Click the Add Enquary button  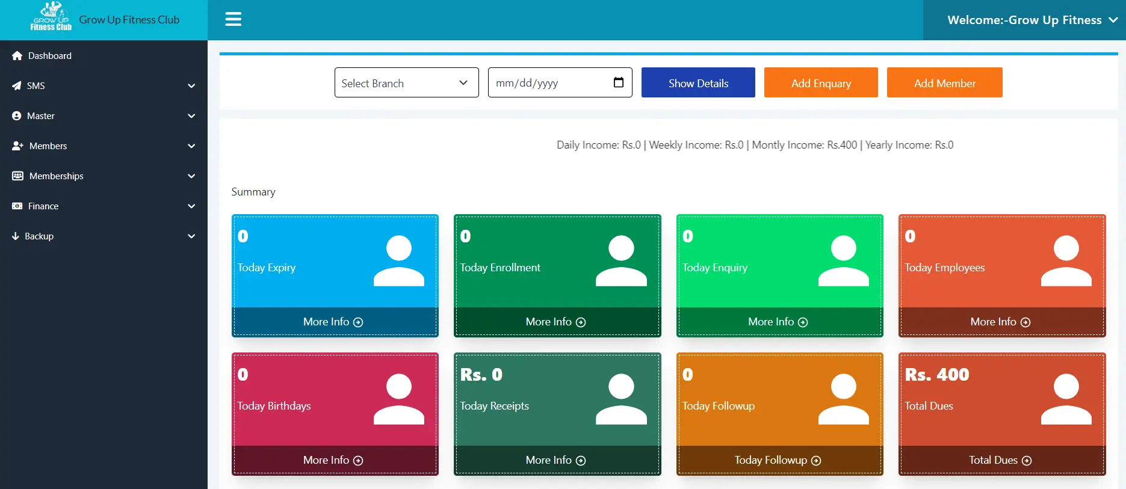[x=821, y=83]
